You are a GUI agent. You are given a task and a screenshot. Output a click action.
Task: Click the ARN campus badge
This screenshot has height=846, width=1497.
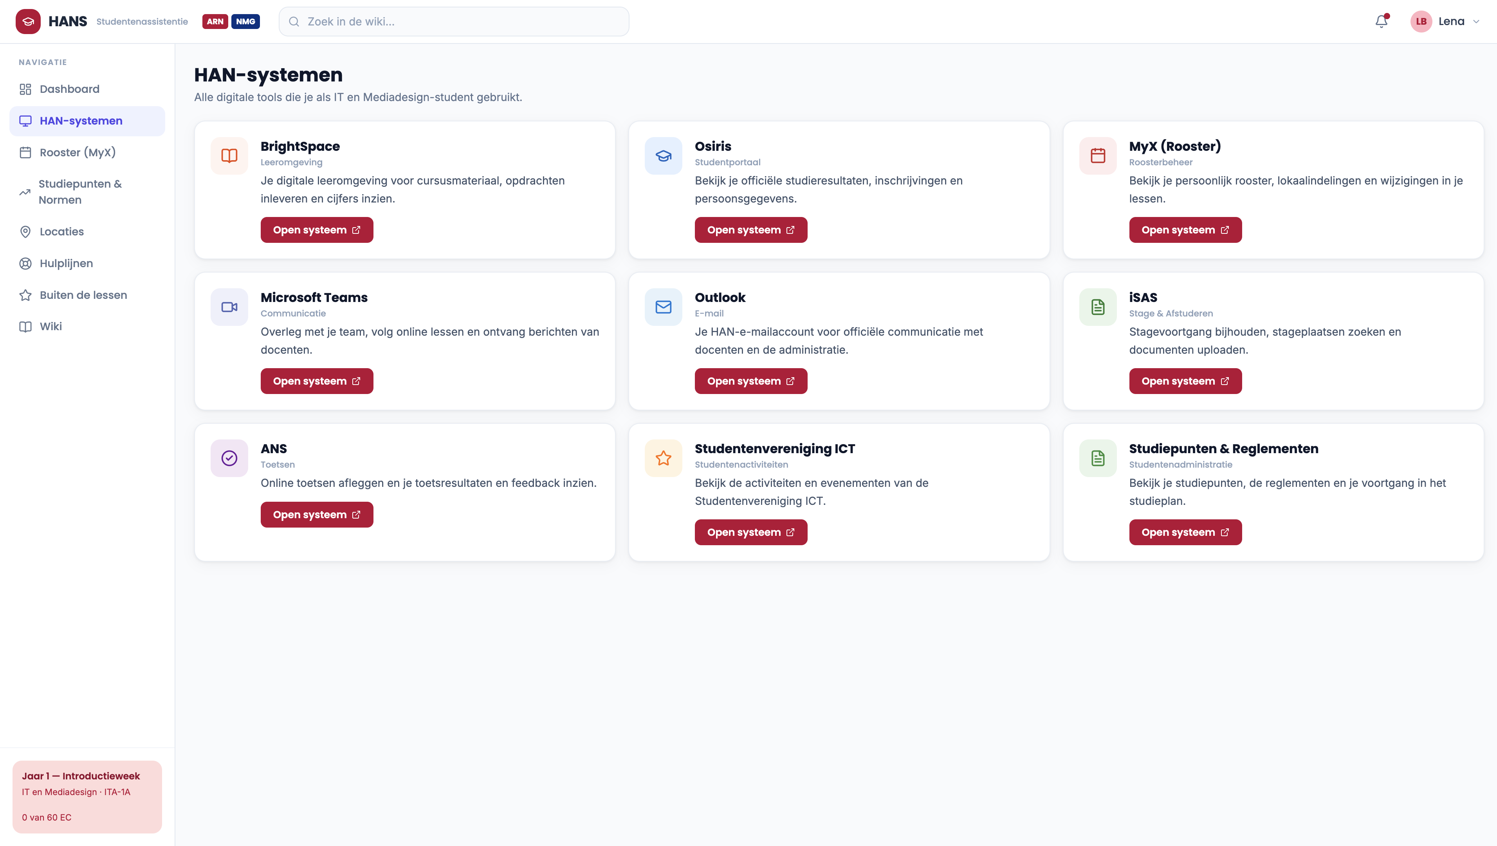pyautogui.click(x=215, y=22)
